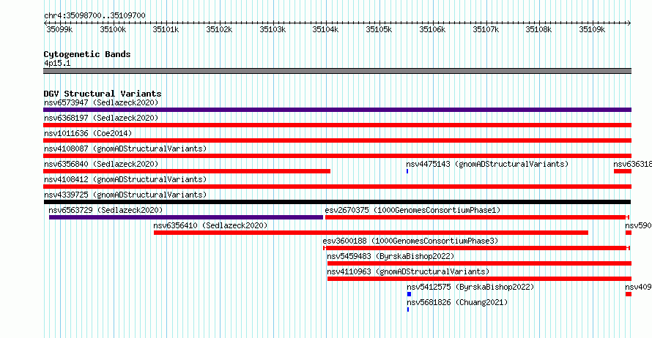The image size is (652, 338).
Task: Click the truncated nsv590 label at right edge
Action: tap(638, 225)
